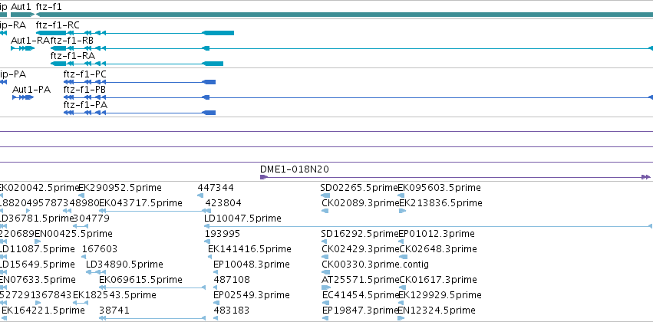Click the Aut1-PA coding sequence label
The image size is (653, 322).
[x=31, y=90]
